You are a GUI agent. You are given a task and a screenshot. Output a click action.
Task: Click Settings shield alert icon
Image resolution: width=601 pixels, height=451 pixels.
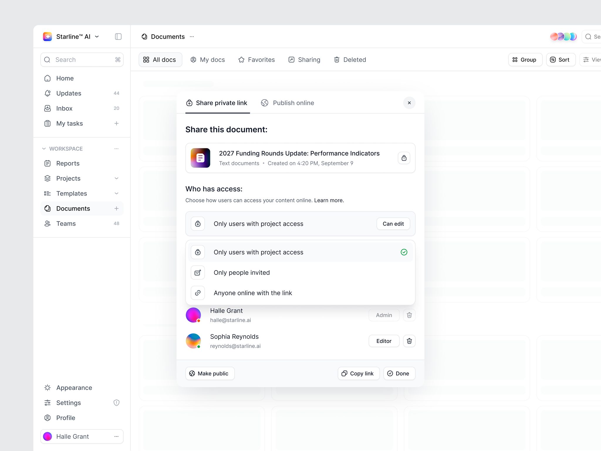click(x=116, y=403)
